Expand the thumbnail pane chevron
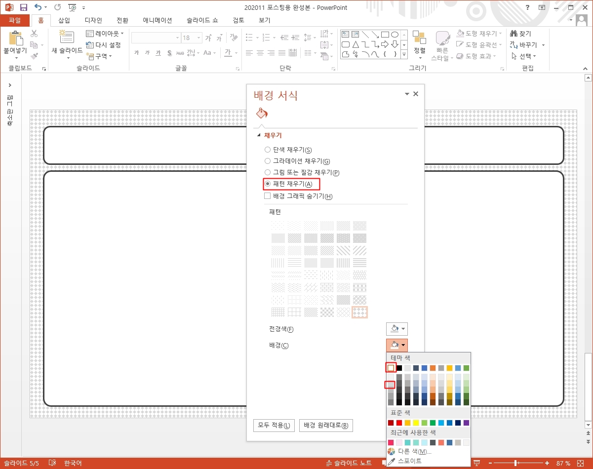Screen dimensions: 593x469 pyautogui.click(x=9, y=85)
